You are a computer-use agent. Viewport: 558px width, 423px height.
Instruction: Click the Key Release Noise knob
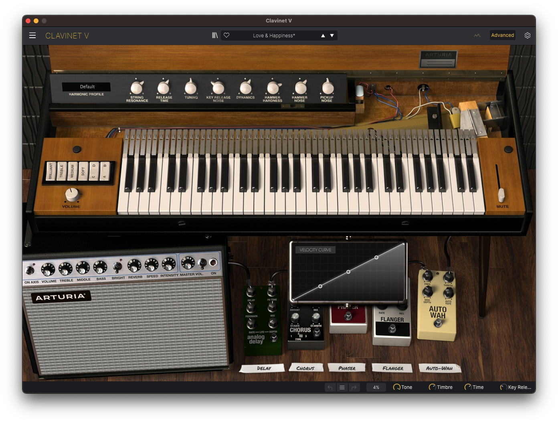click(218, 87)
